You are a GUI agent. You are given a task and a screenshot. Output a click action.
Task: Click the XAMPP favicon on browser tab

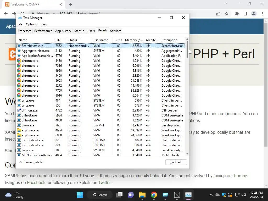pos(7,4)
